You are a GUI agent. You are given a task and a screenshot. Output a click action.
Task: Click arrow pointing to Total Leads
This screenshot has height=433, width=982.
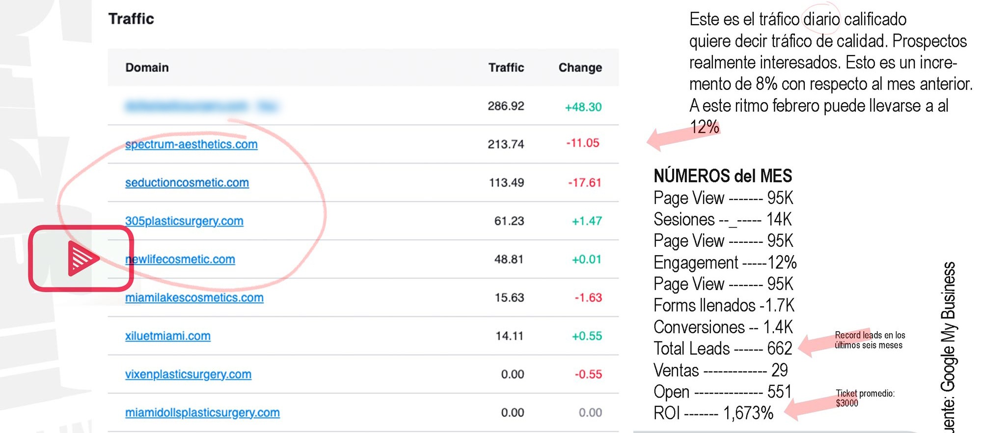coord(822,344)
